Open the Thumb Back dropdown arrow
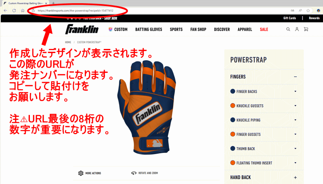This screenshot has width=323, height=184. click(x=296, y=148)
